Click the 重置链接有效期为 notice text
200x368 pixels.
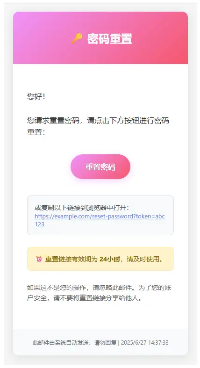coord(71,259)
